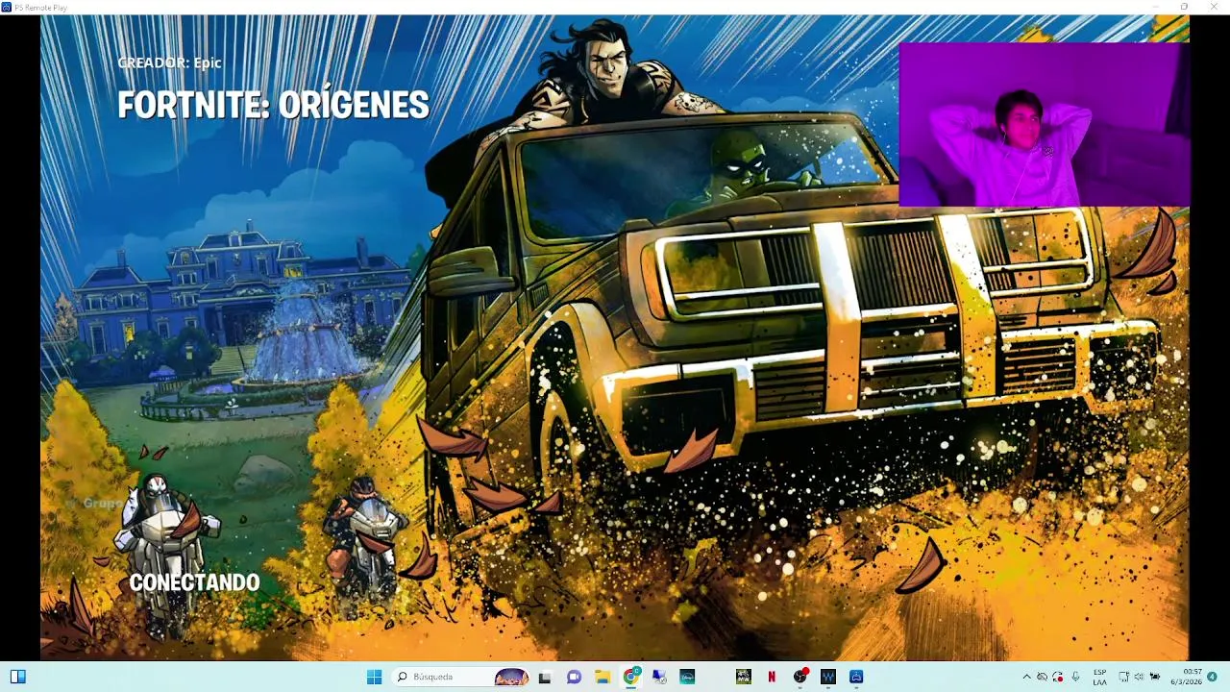Click the OneDrive cloud tray icon
This screenshot has height=692, width=1230.
pyautogui.click(x=1042, y=677)
